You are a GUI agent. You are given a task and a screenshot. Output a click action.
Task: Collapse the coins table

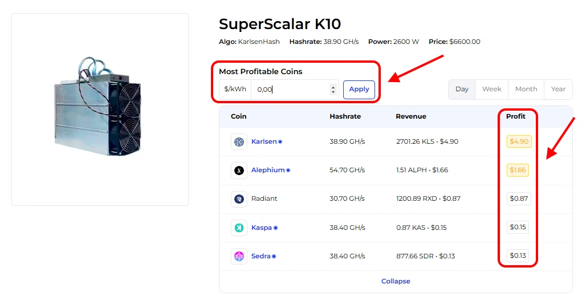396,281
